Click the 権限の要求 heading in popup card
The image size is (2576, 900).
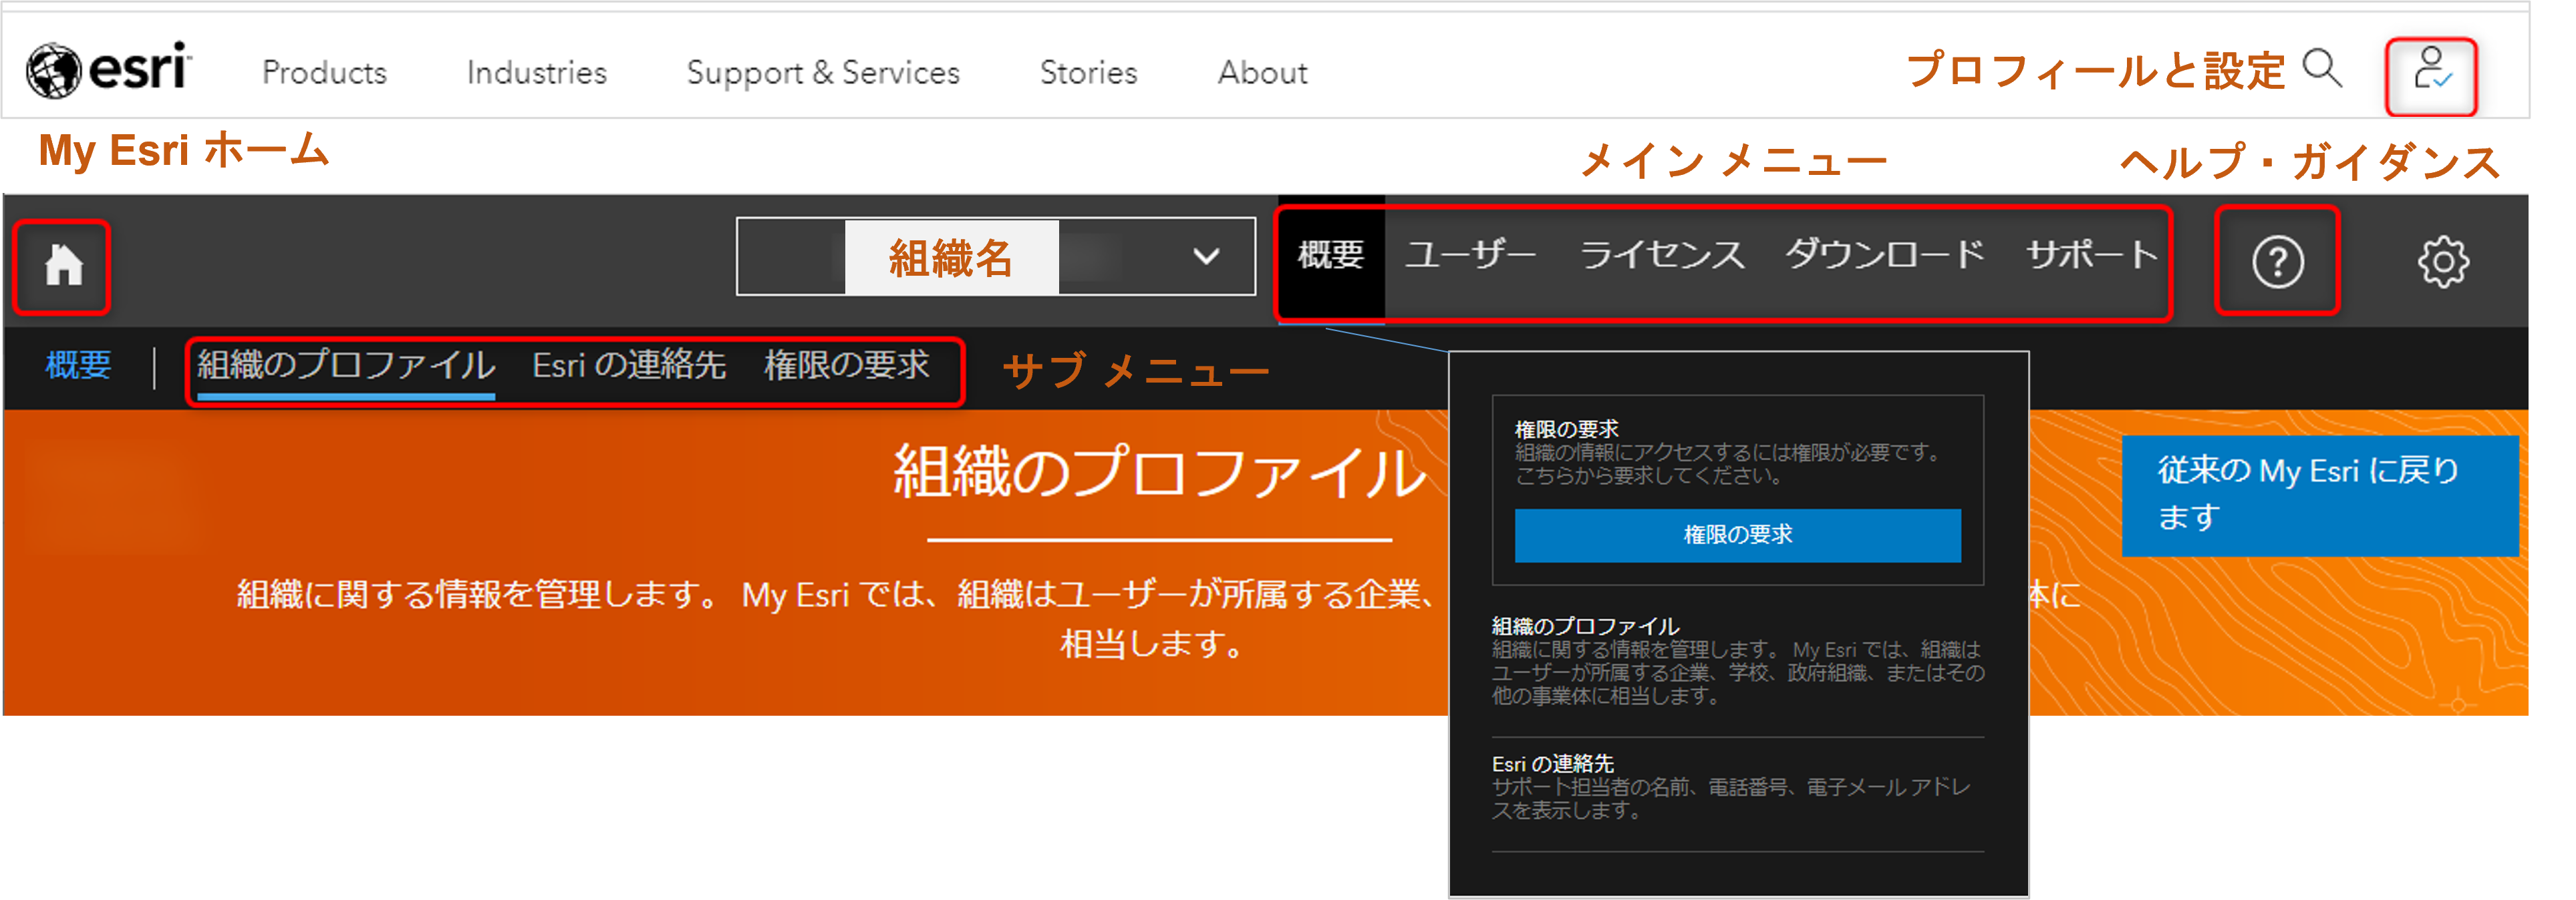click(1566, 429)
